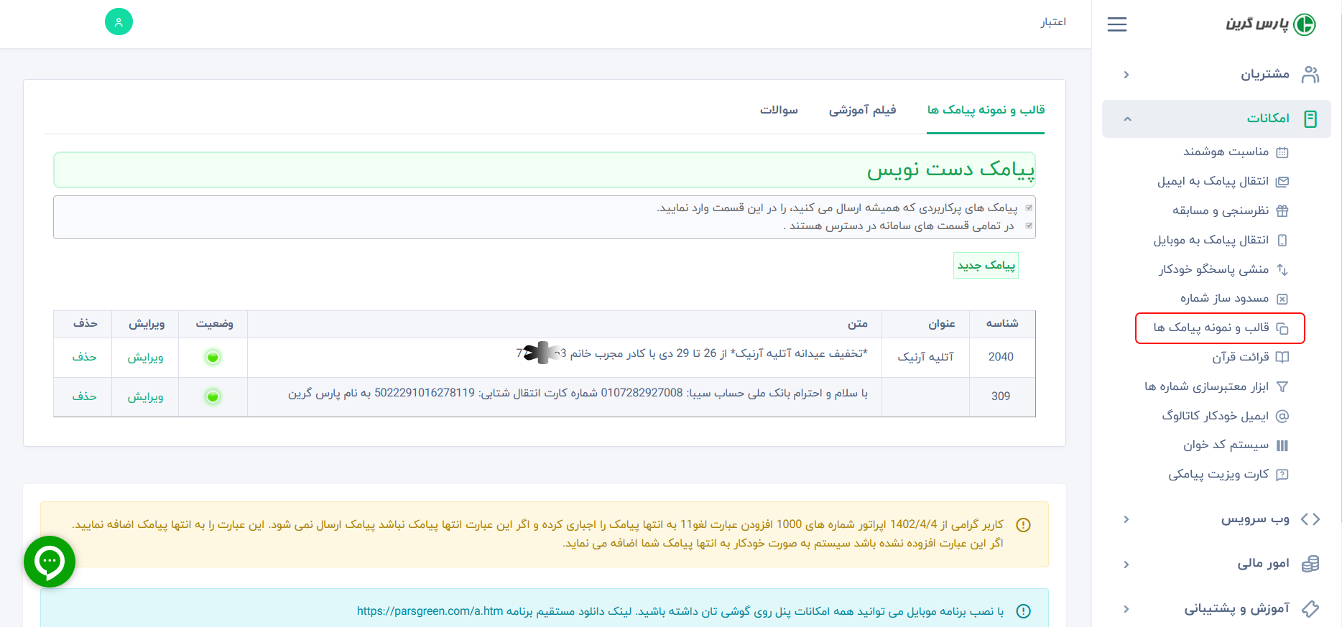
Task: Click the gift icon for نظرسنجی و مسابقه
Action: [1282, 211]
